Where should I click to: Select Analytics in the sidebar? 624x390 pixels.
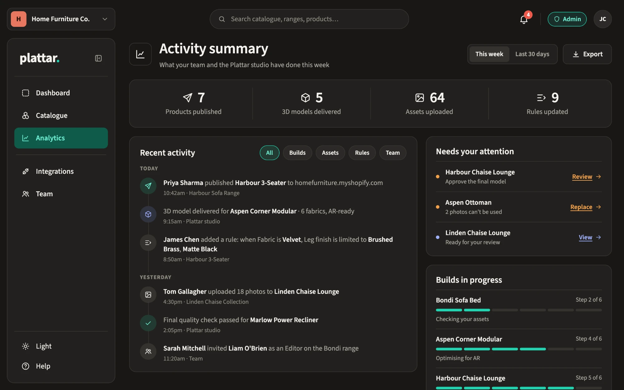(x=61, y=138)
